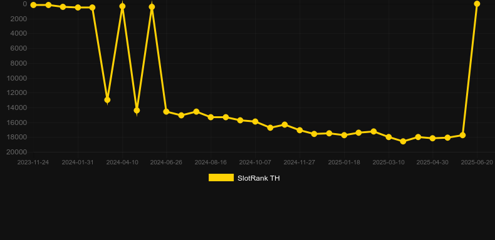Click the x-axis label 2024-06-26
The height and width of the screenshot is (240, 495).
[x=166, y=162]
